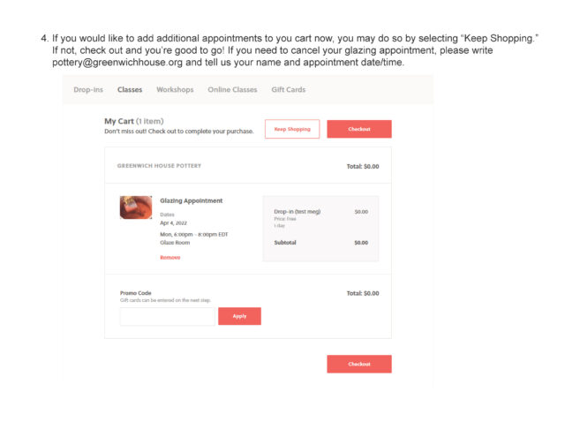This screenshot has width=565, height=437.
Task: Select the Drop-in (test meg) line item
Action: pyautogui.click(x=298, y=212)
